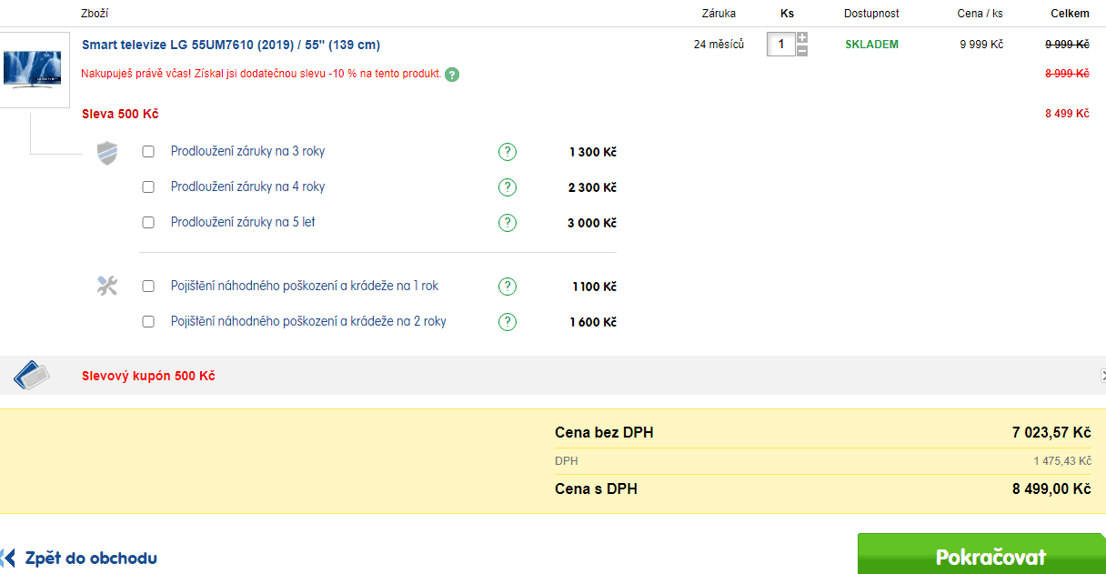This screenshot has width=1106, height=574.
Task: Click Prodloužení záruky na 3 roky label
Action: (x=247, y=151)
